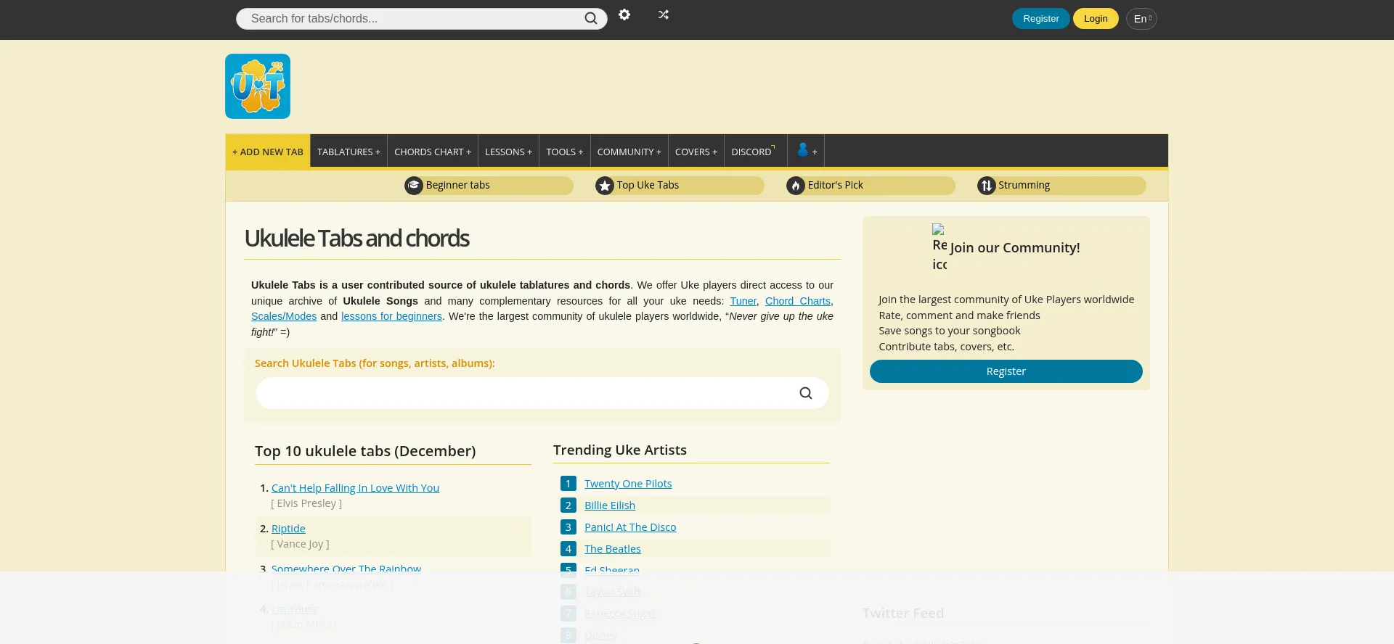Expand the Community menu

tap(629, 152)
